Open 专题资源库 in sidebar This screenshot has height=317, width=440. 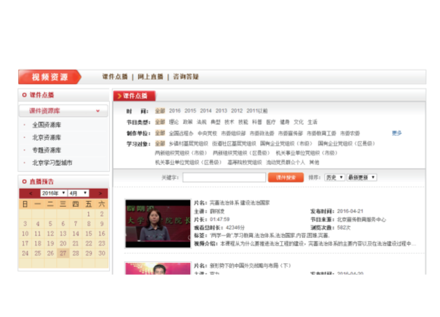coord(46,150)
